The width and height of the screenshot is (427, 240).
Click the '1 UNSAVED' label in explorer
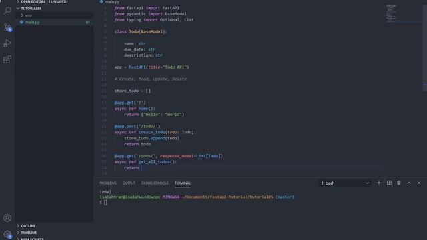pyautogui.click(x=57, y=1)
